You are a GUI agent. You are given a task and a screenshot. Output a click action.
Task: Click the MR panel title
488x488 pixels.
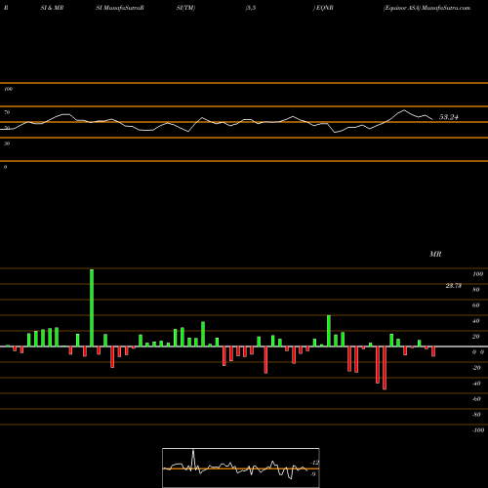[x=435, y=254]
